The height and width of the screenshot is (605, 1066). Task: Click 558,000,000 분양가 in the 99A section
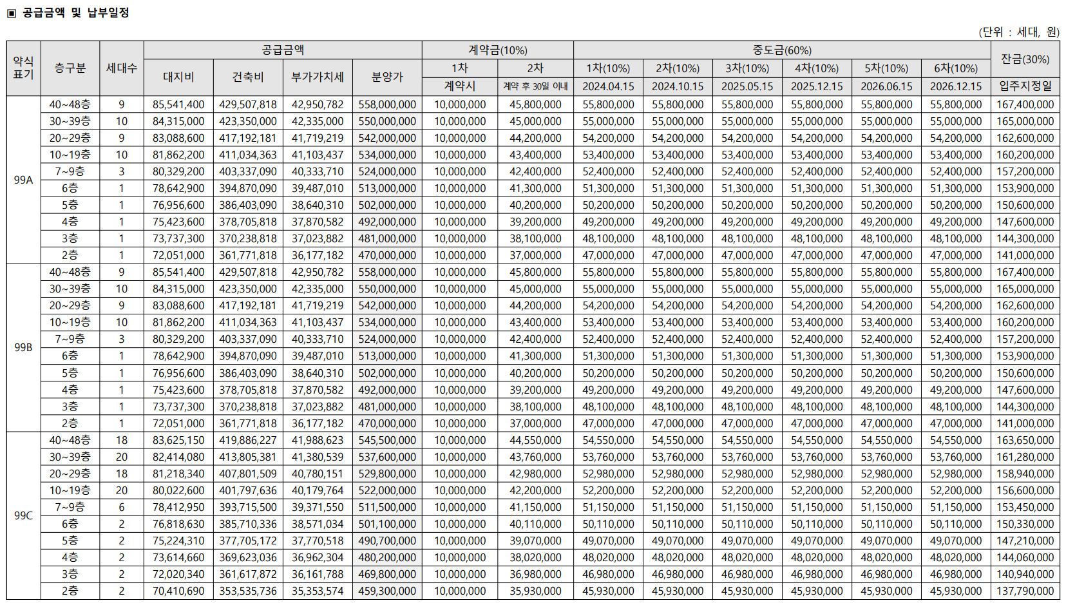(387, 104)
